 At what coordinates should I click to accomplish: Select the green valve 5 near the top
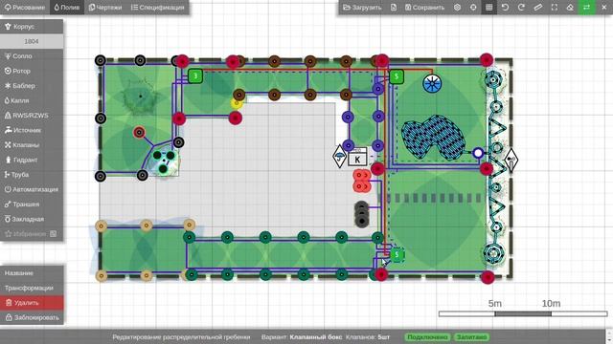tap(397, 76)
